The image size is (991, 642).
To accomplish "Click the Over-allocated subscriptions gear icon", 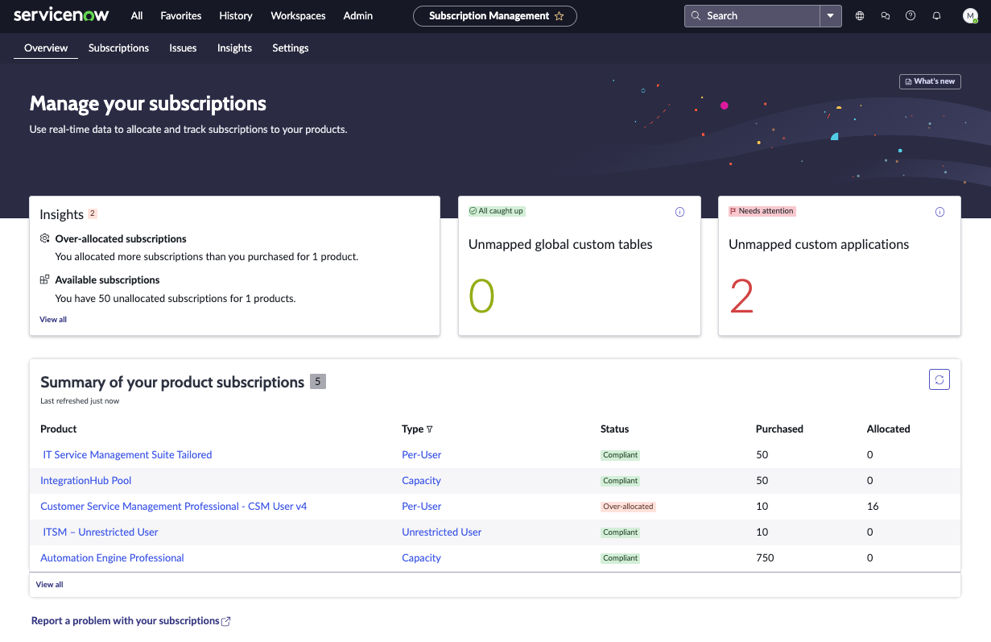I will point(45,238).
